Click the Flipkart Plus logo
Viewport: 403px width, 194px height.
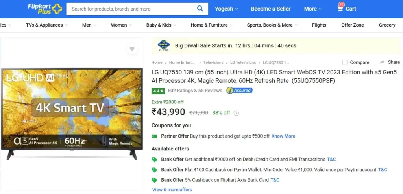pos(45,9)
